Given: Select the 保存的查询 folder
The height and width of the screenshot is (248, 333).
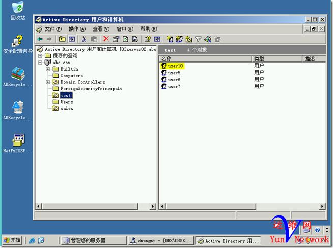Looking at the screenshot, I should click(65, 56).
